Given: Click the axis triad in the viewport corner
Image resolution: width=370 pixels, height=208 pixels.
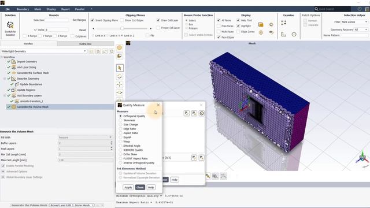Looking at the screenshot, I should coord(362,158).
